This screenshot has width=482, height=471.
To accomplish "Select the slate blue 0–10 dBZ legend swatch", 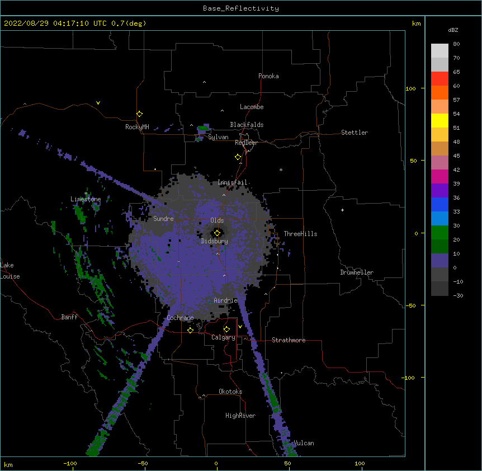I will [440, 261].
